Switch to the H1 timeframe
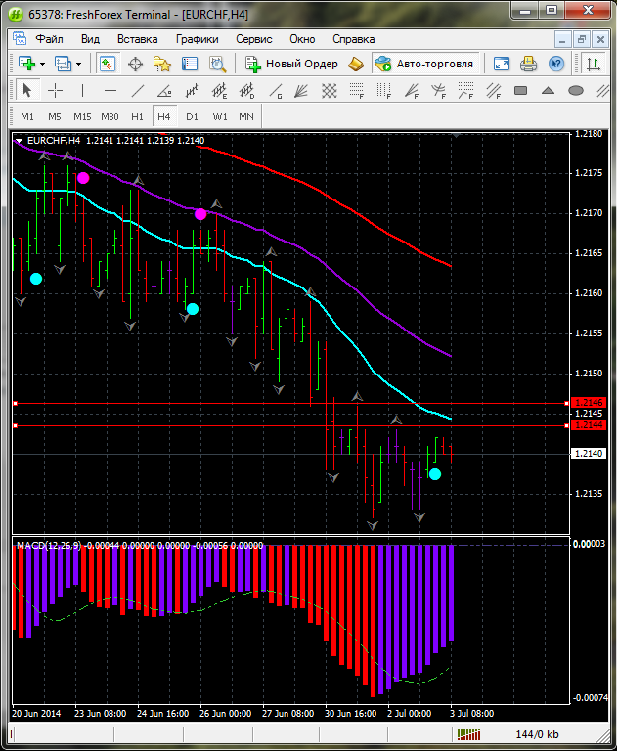The image size is (618, 751). point(137,116)
